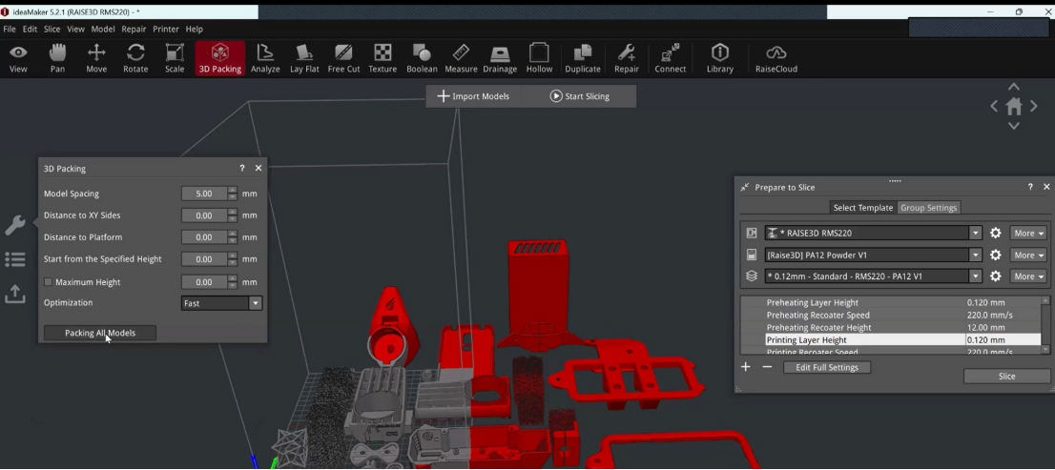Click Start Slicing button
1055x470 pixels.
pos(579,96)
